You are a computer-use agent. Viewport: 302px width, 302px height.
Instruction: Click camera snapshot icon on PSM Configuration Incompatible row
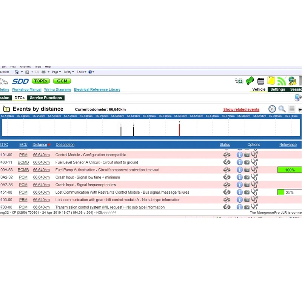point(247,155)
